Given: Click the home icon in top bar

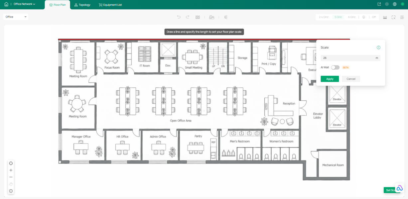Looking at the screenshot, I should coord(6,4).
